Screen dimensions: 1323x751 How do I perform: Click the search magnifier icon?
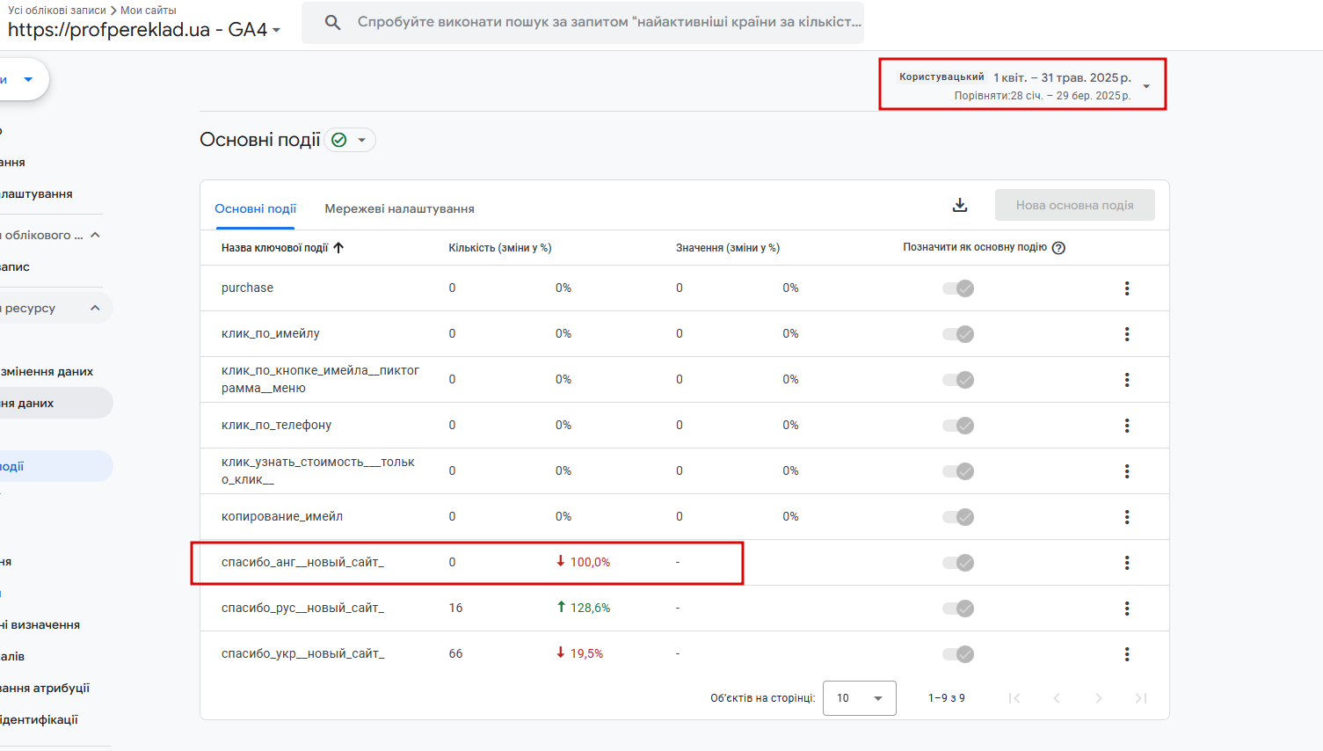(332, 22)
